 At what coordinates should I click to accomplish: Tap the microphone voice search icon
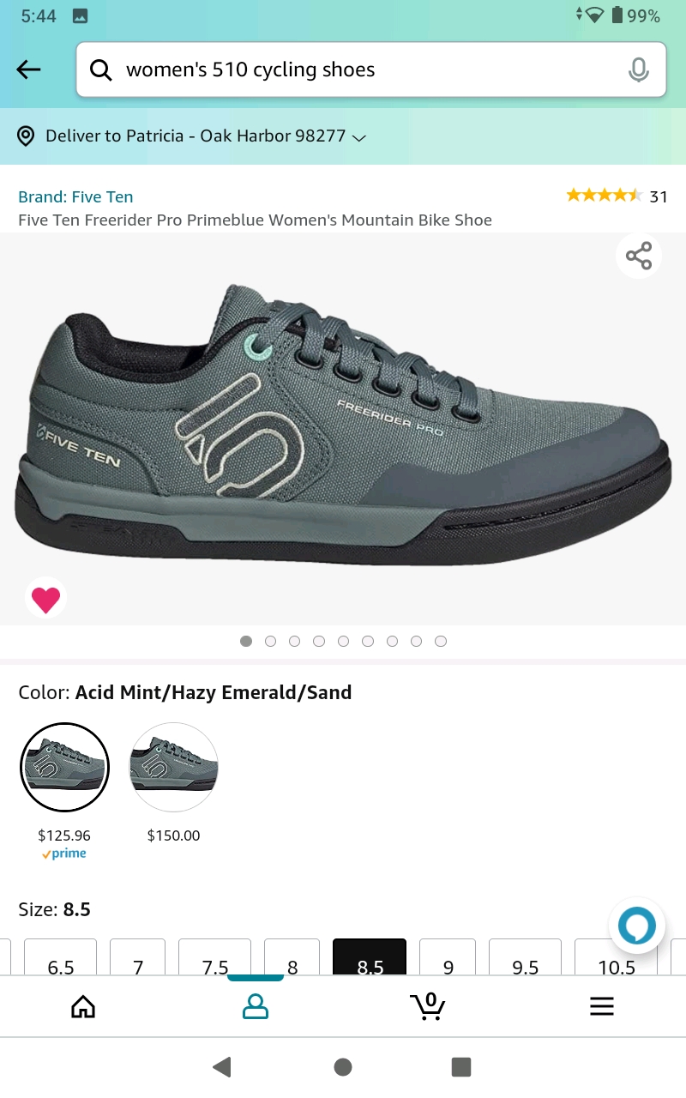[638, 69]
